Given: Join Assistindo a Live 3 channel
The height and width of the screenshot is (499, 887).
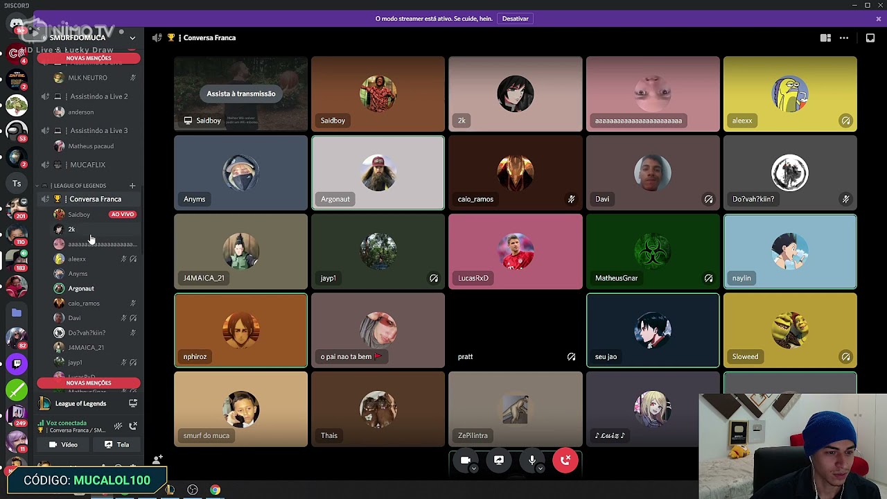Looking at the screenshot, I should 89,130.
